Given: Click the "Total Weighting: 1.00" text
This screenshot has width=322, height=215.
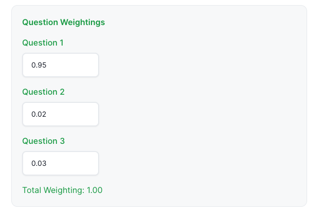Looking at the screenshot, I should pyautogui.click(x=62, y=190).
